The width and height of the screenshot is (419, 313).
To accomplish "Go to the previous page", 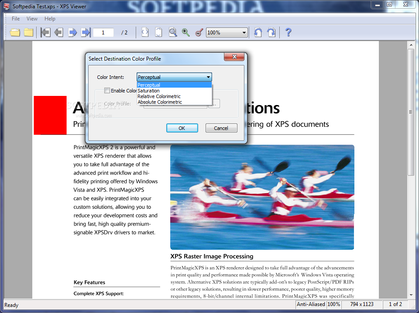I will 59,33.
